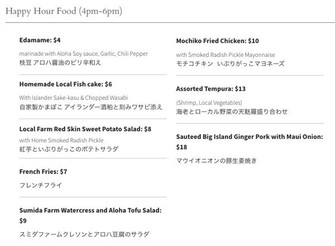The height and width of the screenshot is (246, 335).
Task: Select the Edamame: $4 menu item
Action: coord(40,40)
